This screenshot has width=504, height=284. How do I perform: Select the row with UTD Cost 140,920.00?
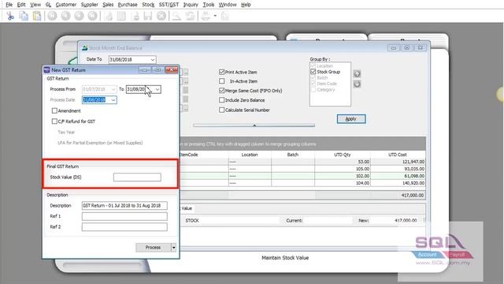click(x=302, y=183)
